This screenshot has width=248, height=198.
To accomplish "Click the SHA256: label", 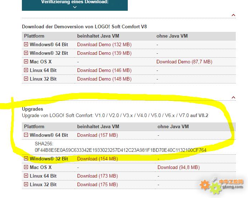I will [x=44, y=144].
